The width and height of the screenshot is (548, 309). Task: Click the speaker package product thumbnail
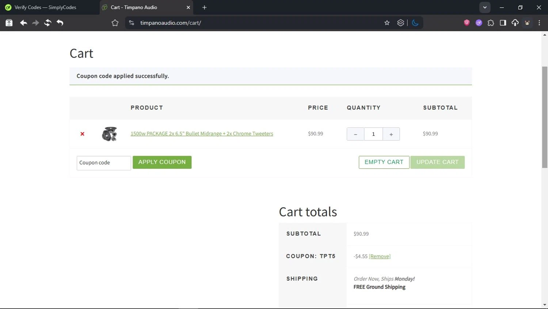point(110,134)
